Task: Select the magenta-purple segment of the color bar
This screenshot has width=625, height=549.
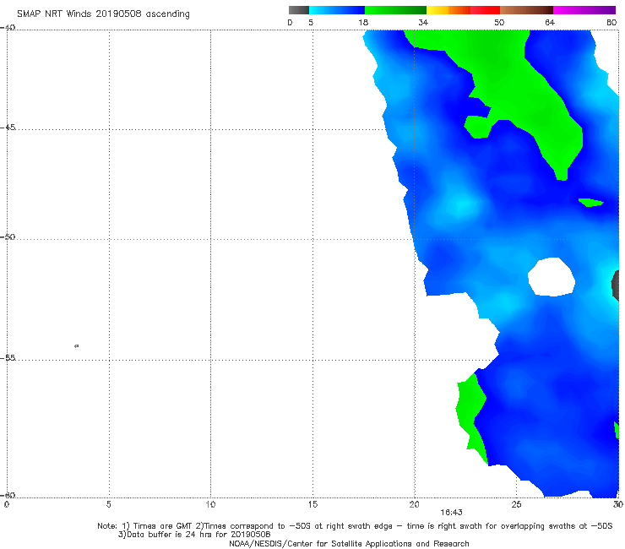Action: click(584, 10)
